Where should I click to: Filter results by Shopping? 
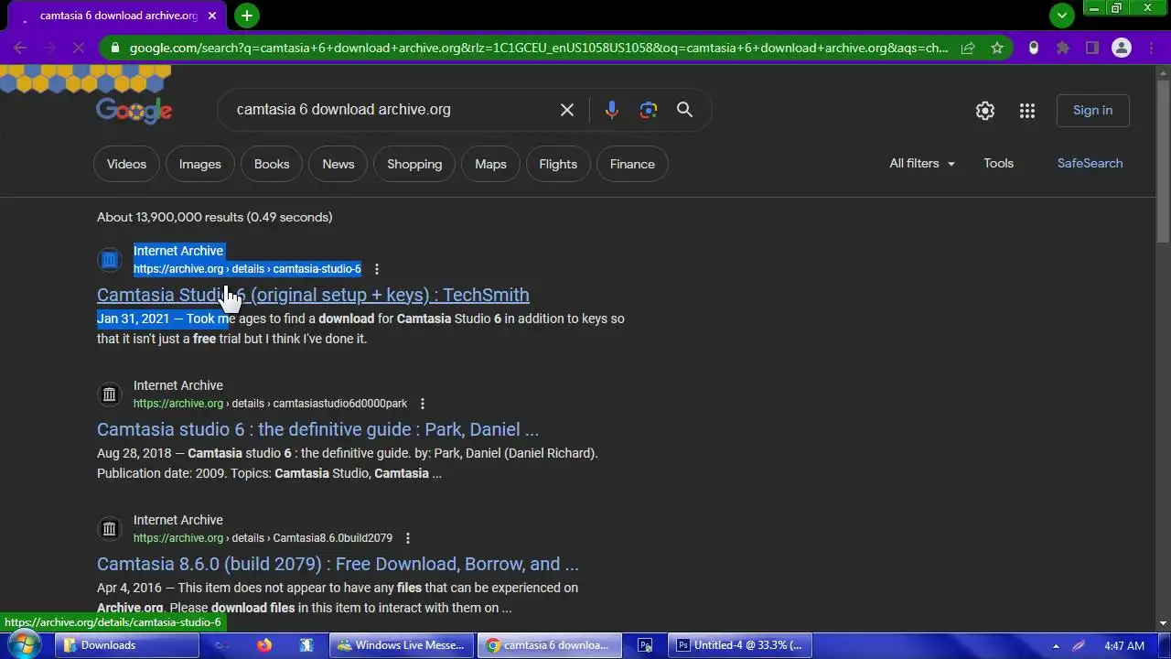(x=414, y=164)
